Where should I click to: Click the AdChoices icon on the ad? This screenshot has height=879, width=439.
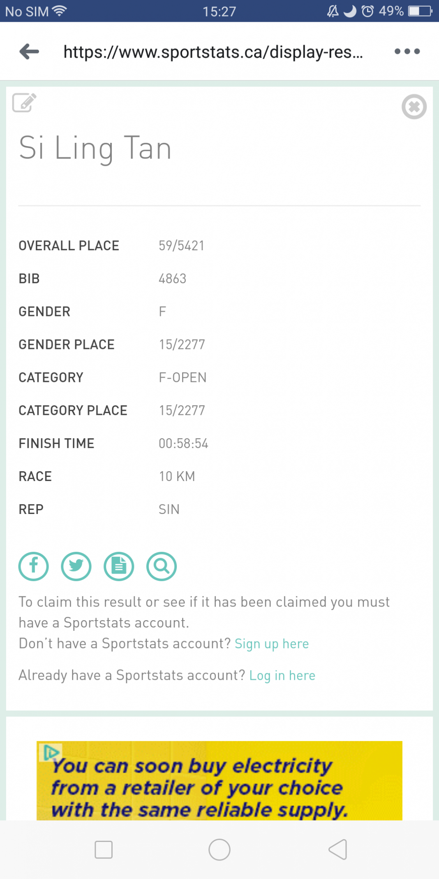click(x=51, y=752)
